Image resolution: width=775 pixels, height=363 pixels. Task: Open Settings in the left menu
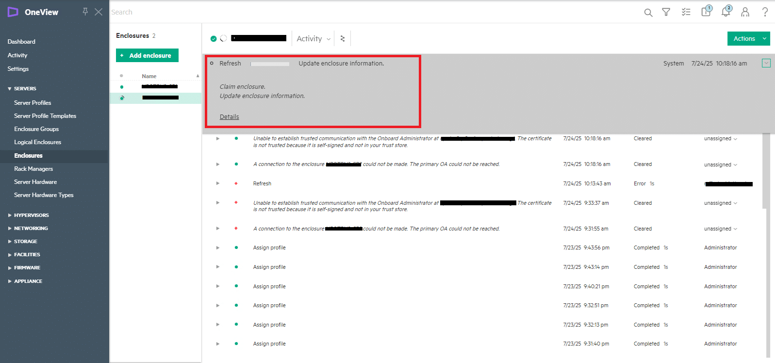(x=18, y=69)
